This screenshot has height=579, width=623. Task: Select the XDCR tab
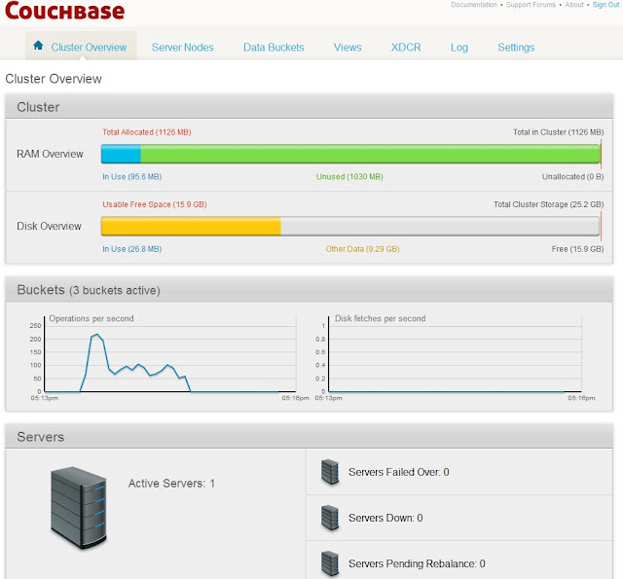pyautogui.click(x=406, y=48)
